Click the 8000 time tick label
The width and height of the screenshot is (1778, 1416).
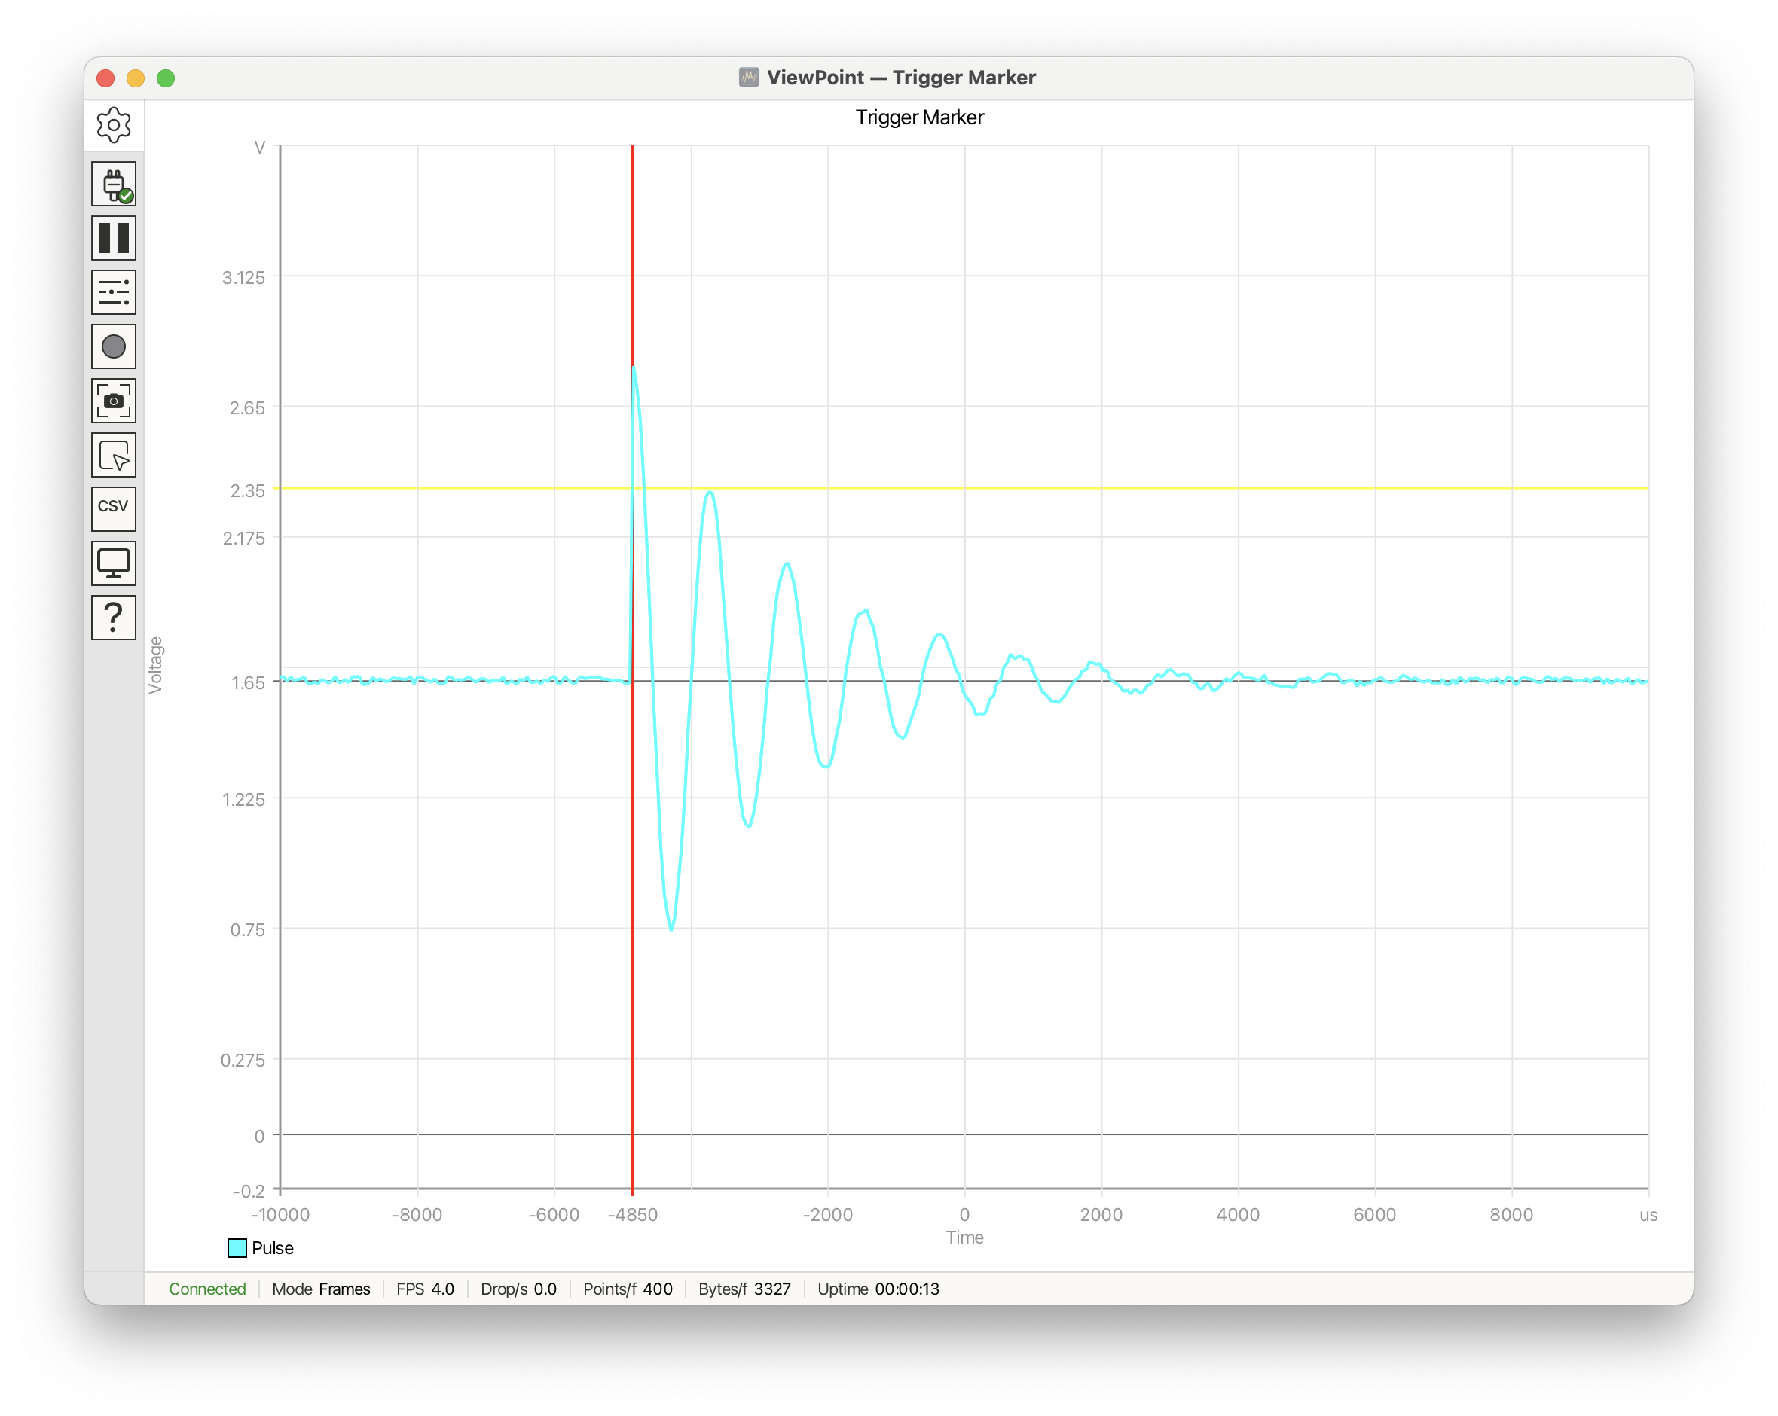click(x=1511, y=1215)
